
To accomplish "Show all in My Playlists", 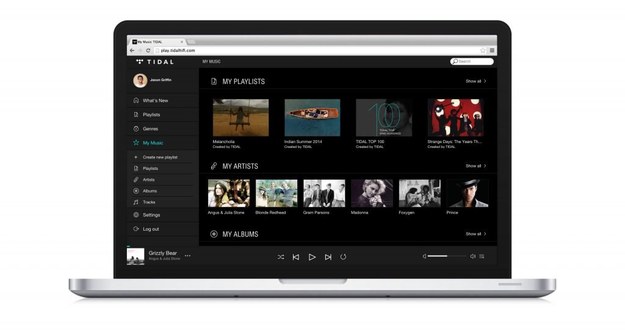I will pyautogui.click(x=475, y=81).
